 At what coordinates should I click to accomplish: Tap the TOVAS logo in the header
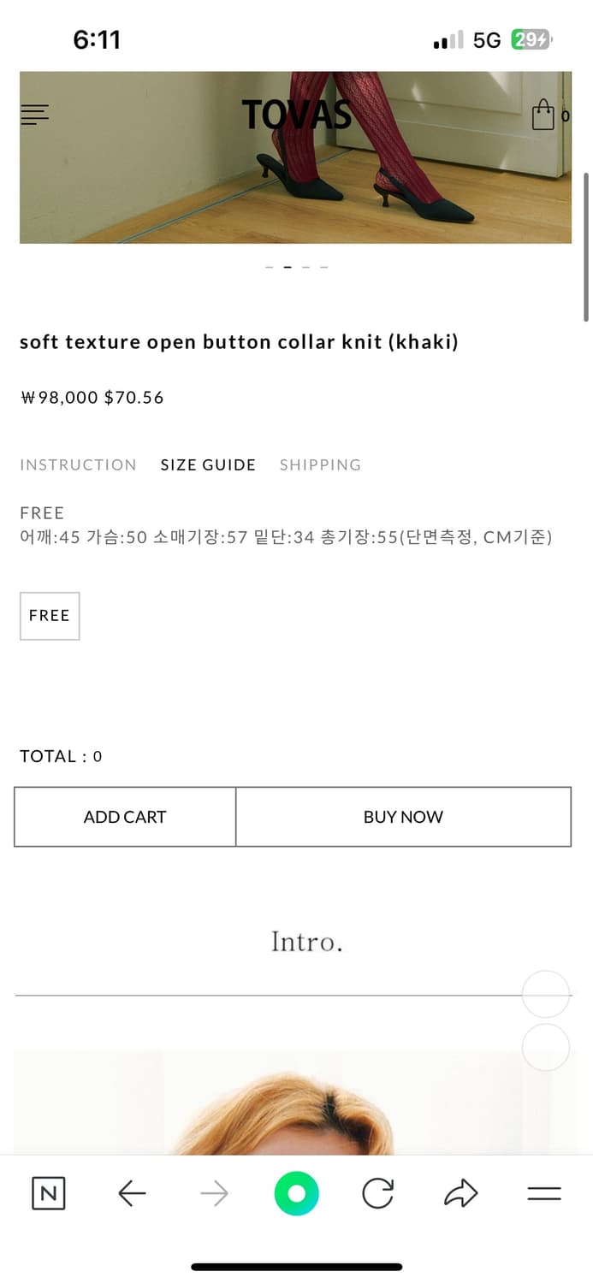point(297,114)
